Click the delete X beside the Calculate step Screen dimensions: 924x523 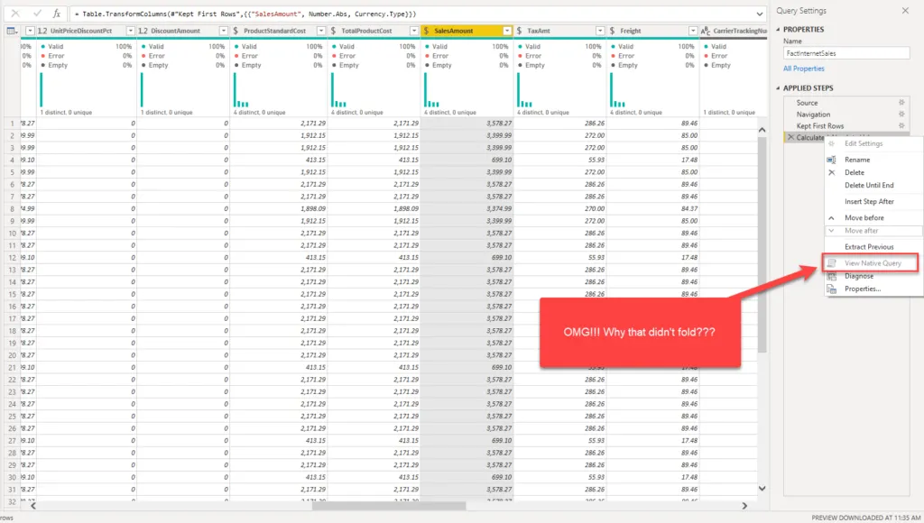(790, 137)
